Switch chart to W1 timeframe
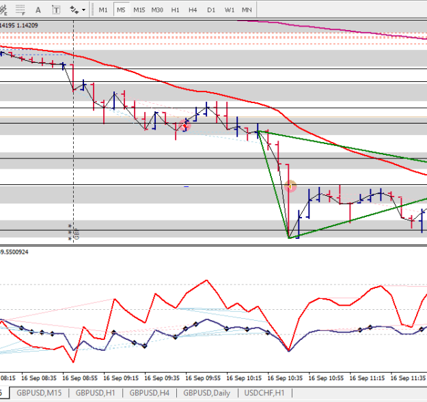This screenshot has height=402, width=427. coord(230,10)
